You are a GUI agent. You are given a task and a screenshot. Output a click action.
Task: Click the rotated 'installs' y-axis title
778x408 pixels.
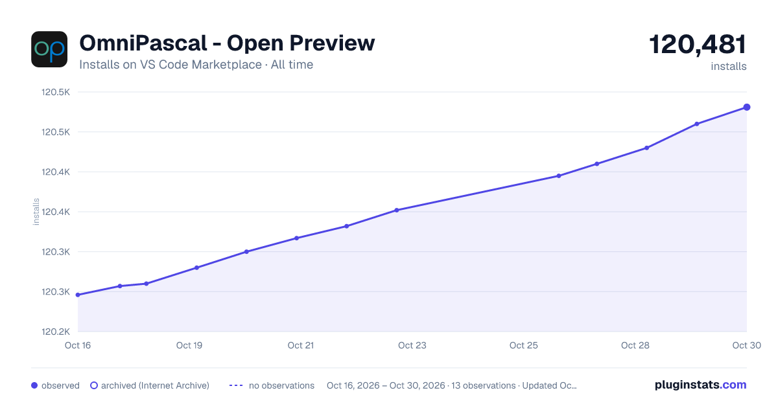(36, 212)
